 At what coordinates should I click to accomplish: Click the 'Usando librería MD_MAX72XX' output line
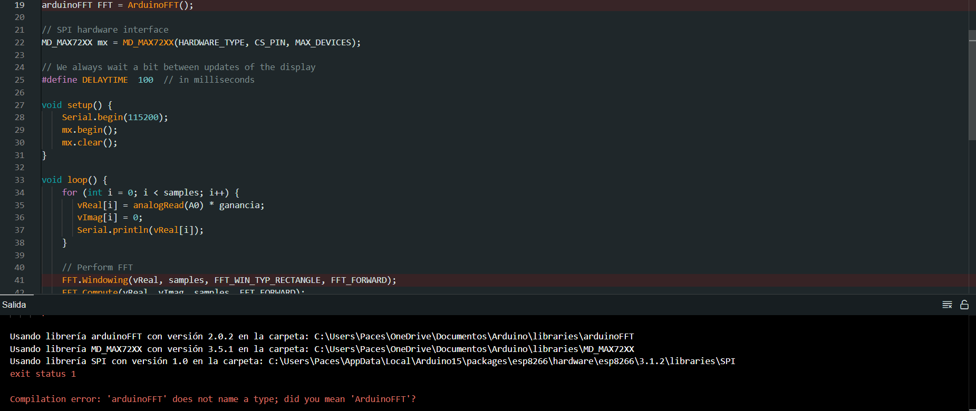pos(322,349)
